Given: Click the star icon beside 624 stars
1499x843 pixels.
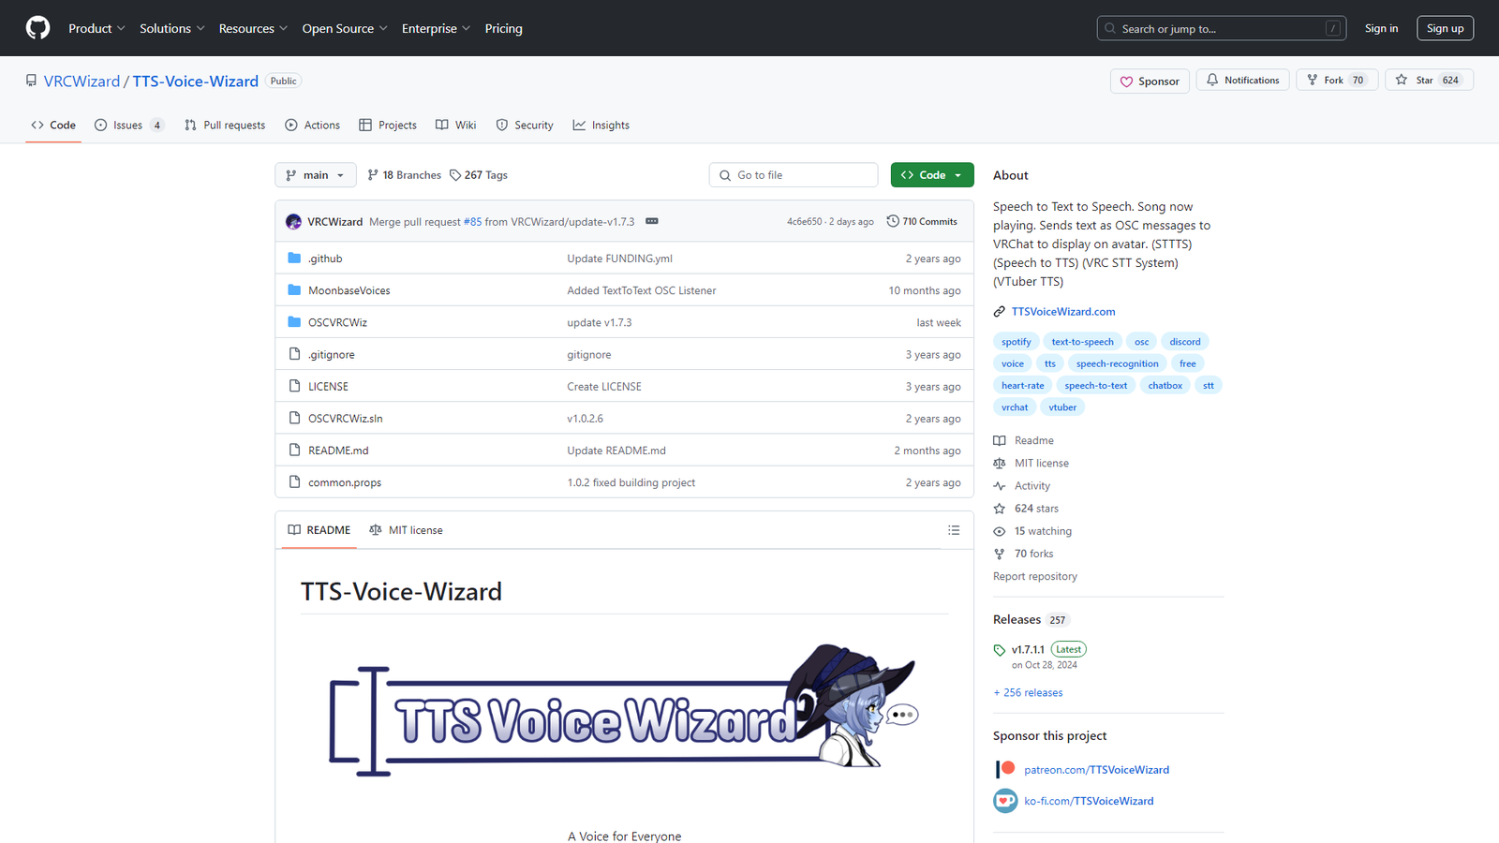Looking at the screenshot, I should coord(1000,509).
